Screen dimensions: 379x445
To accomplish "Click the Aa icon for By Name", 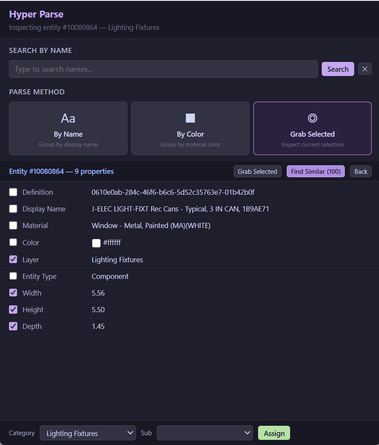I will [x=68, y=118].
